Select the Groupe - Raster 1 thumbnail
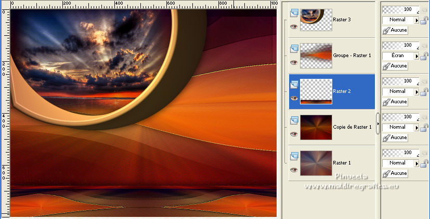430x219 pixels. [x=316, y=56]
